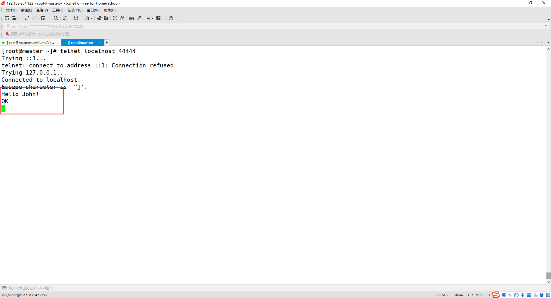Open the tab list dropdown arrow
551x298 pixels.
coord(548,42)
